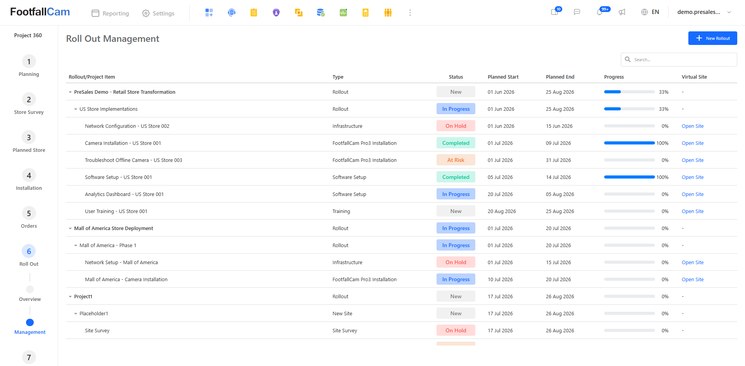Click the Planned Start column header
745x366 pixels.
coord(503,77)
